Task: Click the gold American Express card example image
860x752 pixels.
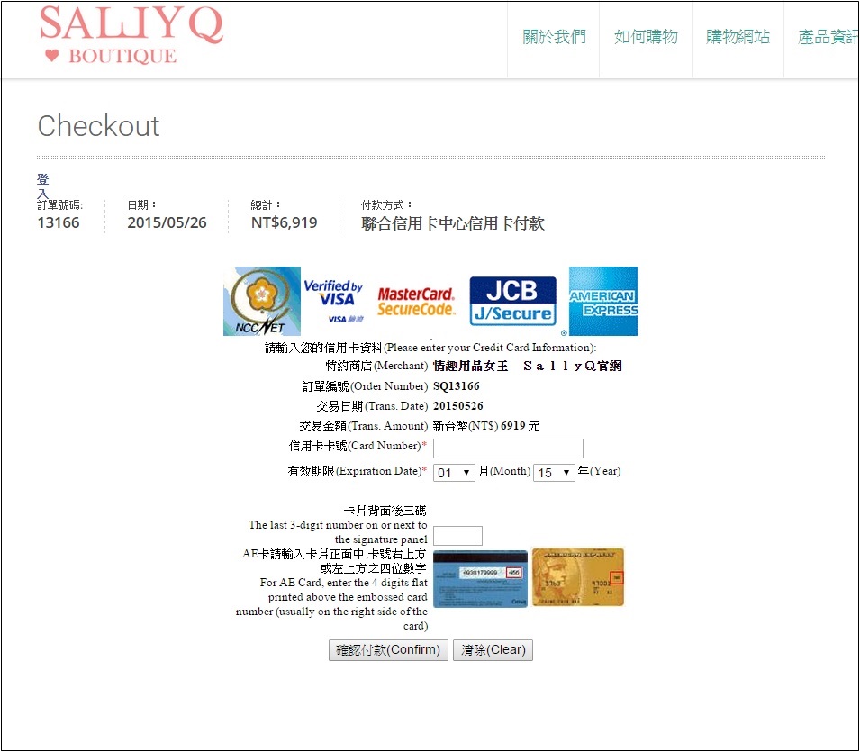Action: 578,577
